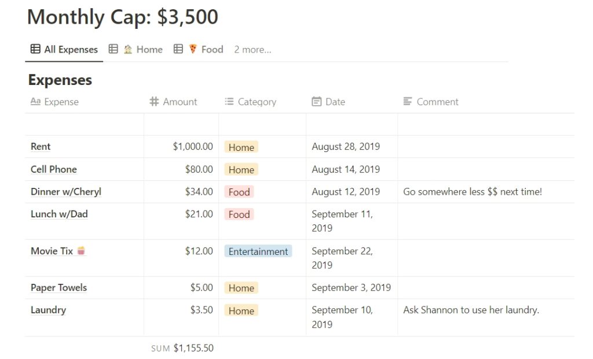Click the Food tag on Lunch w/Dad
This screenshot has width=593, height=359.
[x=239, y=214]
